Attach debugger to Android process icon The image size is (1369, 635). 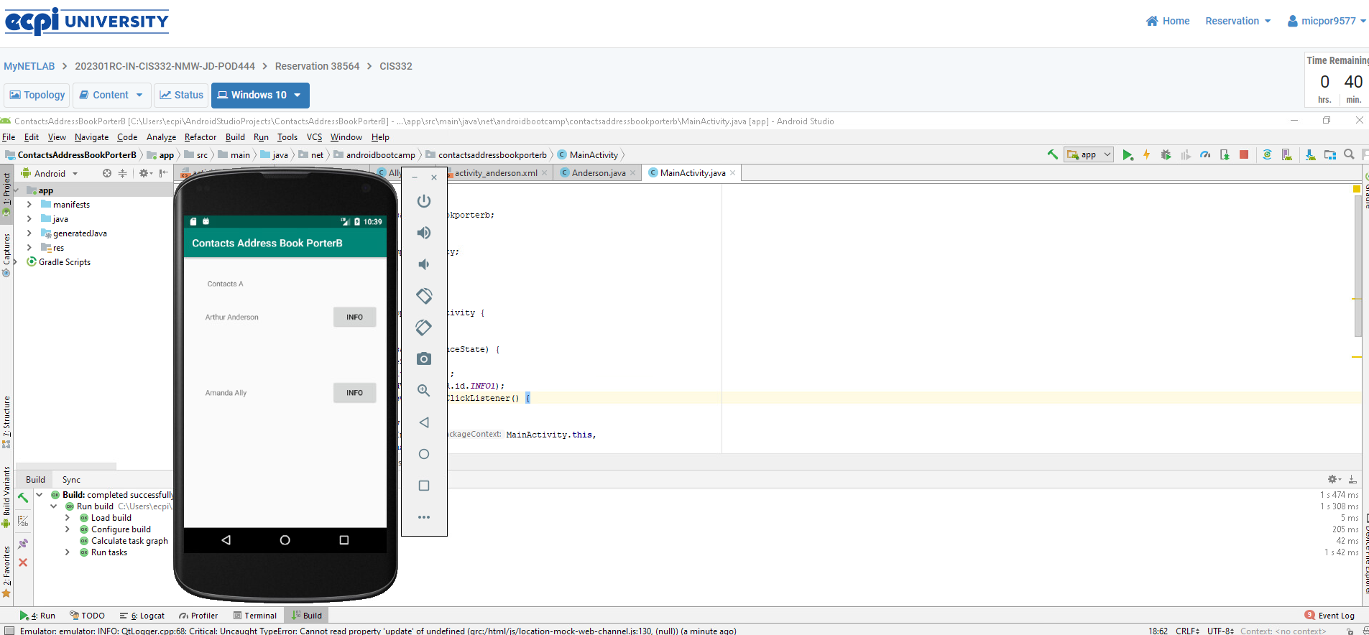(x=1225, y=154)
